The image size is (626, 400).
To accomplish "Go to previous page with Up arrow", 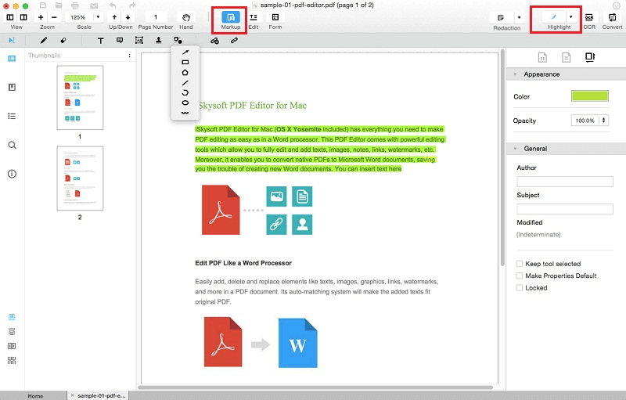I will (114, 17).
